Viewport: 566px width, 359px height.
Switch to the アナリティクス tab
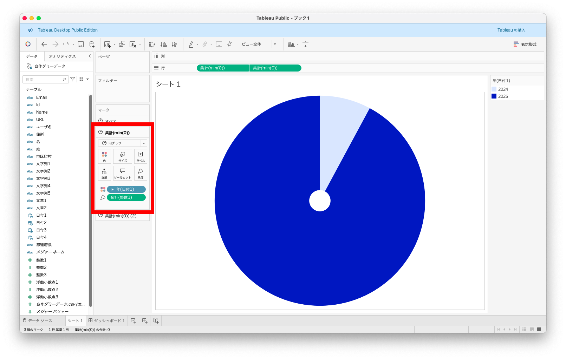click(62, 56)
